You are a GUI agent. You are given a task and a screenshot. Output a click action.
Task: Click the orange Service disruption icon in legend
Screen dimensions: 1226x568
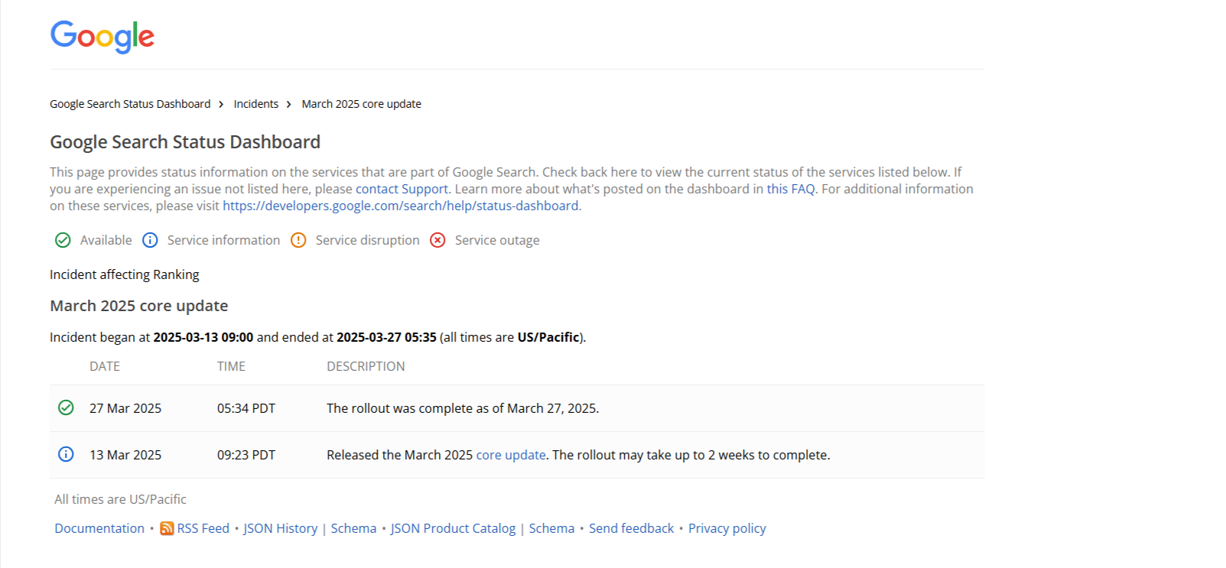(x=298, y=240)
